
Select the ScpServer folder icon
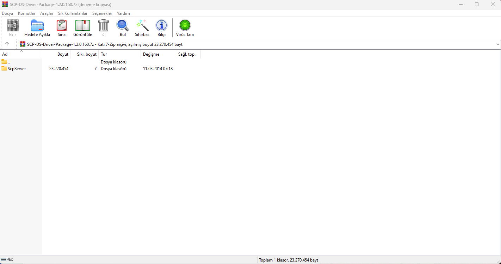point(4,68)
